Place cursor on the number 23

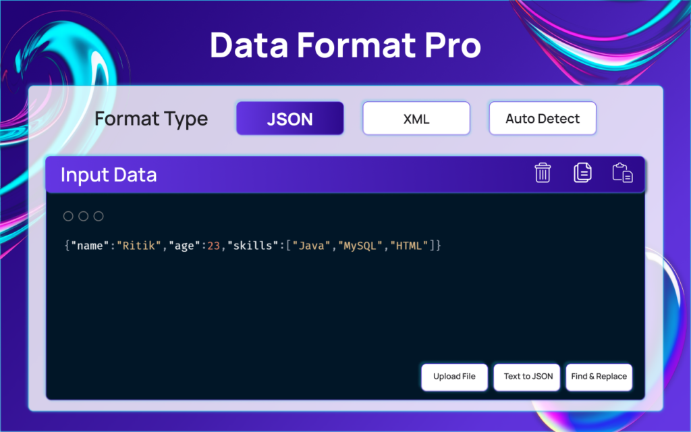click(214, 246)
